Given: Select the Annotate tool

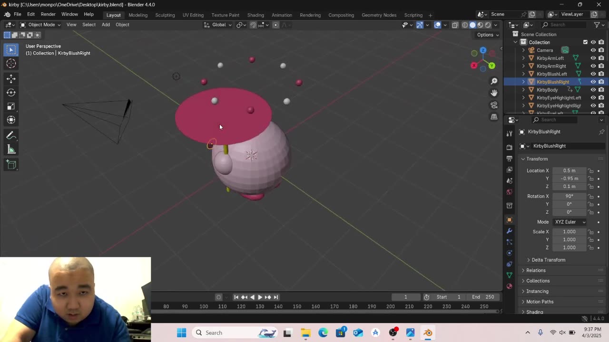Looking at the screenshot, I should [x=11, y=136].
